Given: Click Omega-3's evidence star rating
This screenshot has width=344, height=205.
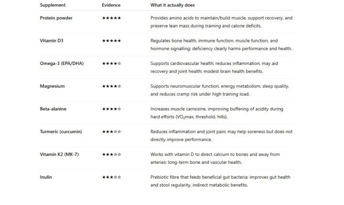Looking at the screenshot, I should tap(111, 64).
